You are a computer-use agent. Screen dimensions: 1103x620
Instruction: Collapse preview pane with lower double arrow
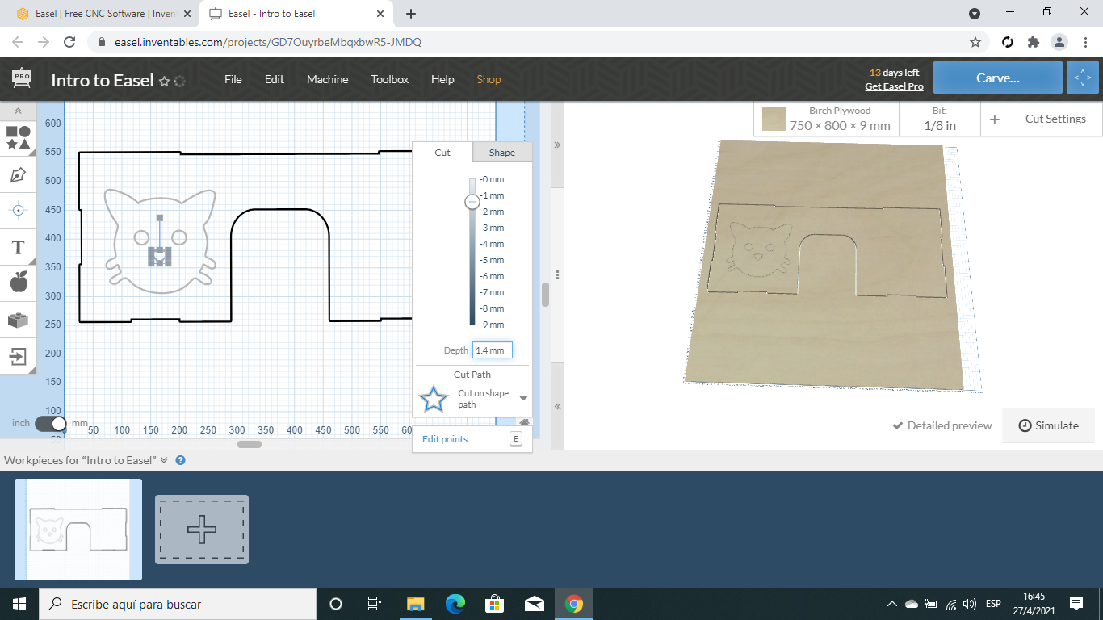(x=557, y=406)
